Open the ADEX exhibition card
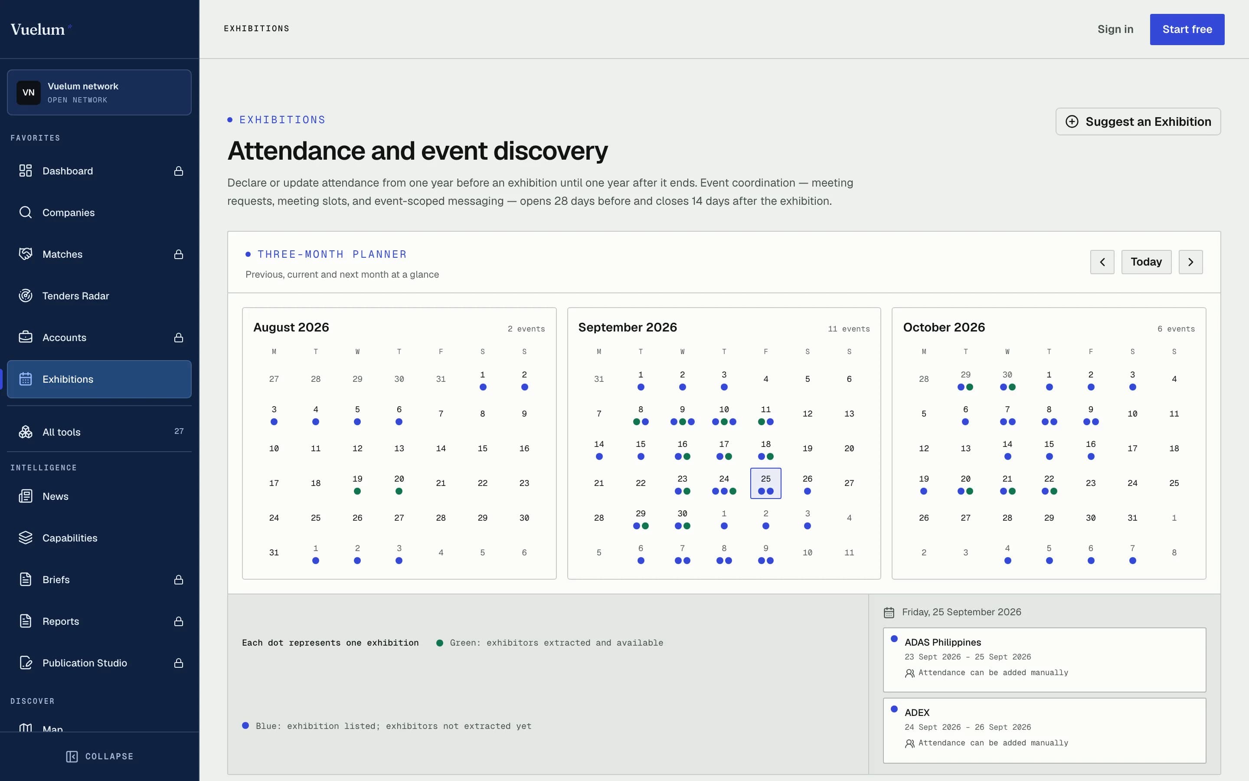This screenshot has width=1249, height=781. pyautogui.click(x=1044, y=730)
